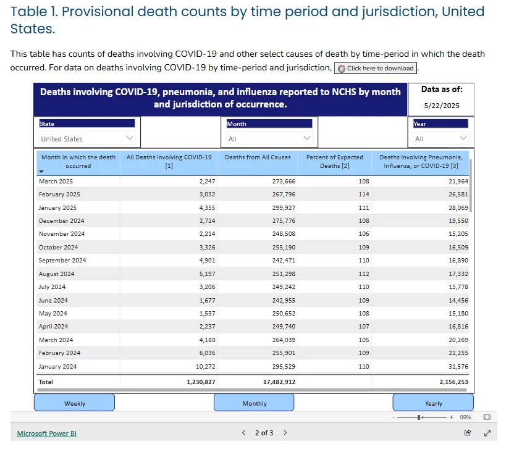Click the zoom in plus icon
The width and height of the screenshot is (514, 452).
coord(452,417)
